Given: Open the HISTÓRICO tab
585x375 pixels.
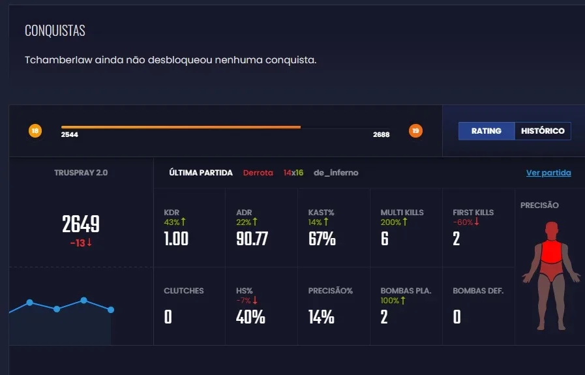Looking at the screenshot, I should click(543, 131).
